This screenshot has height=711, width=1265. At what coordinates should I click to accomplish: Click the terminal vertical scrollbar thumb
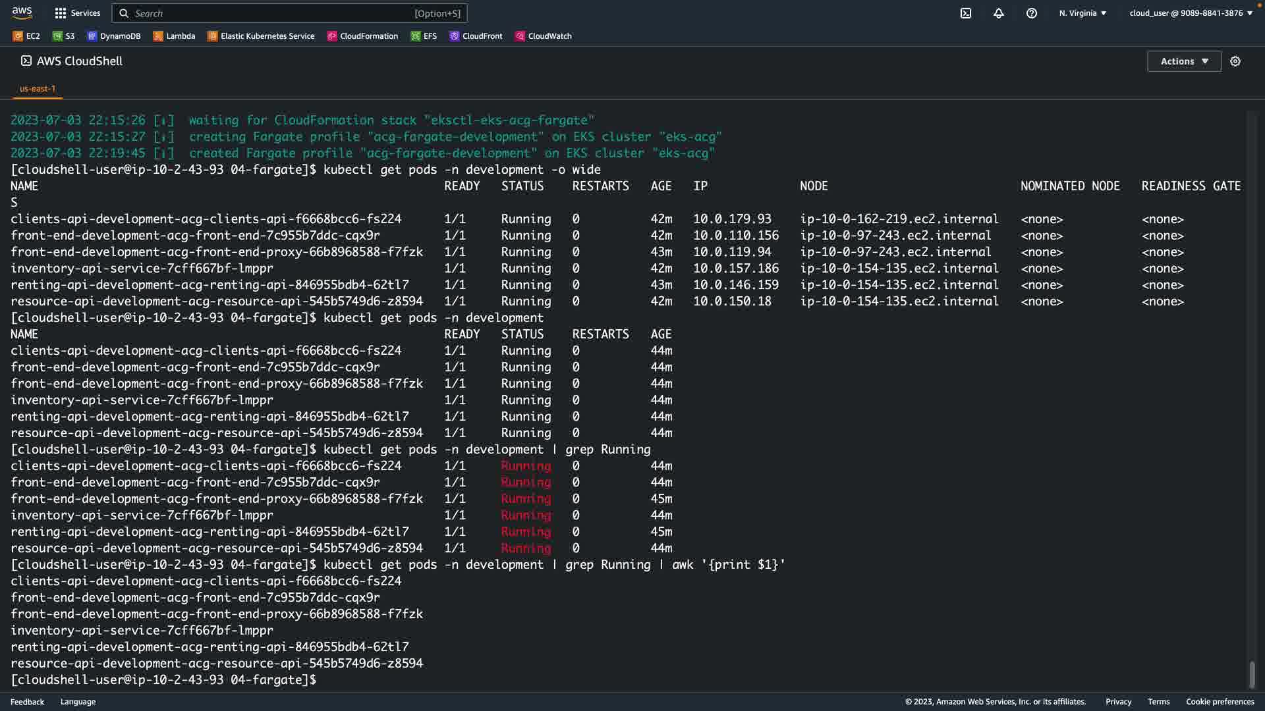tap(1252, 674)
